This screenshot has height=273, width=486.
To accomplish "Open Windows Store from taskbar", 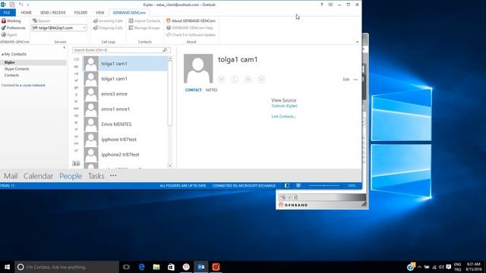I will 171,267.
